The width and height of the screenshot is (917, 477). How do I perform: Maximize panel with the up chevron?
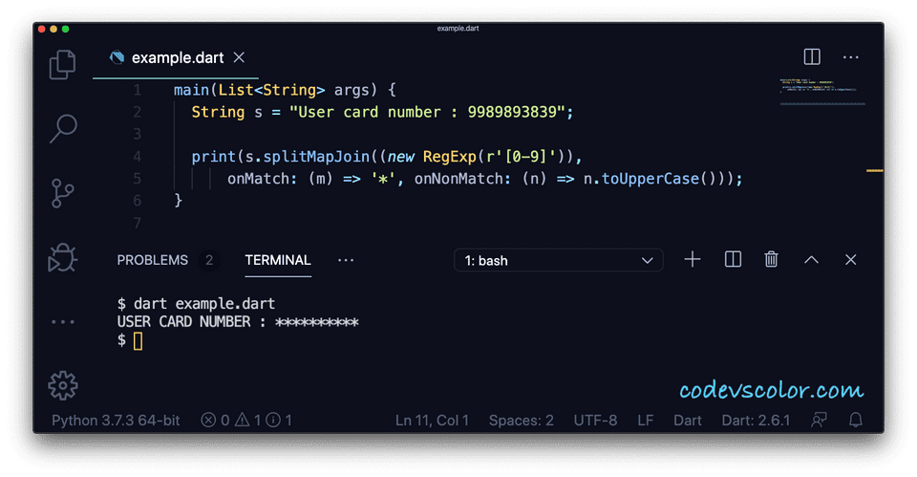811,260
